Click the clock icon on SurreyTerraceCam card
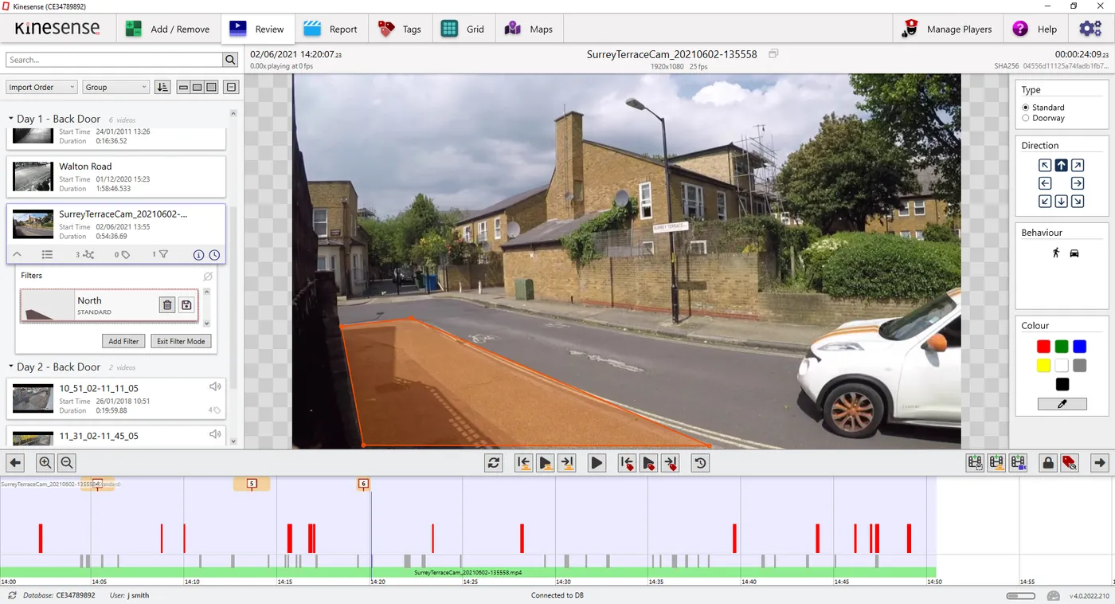This screenshot has height=604, width=1115. tap(214, 255)
